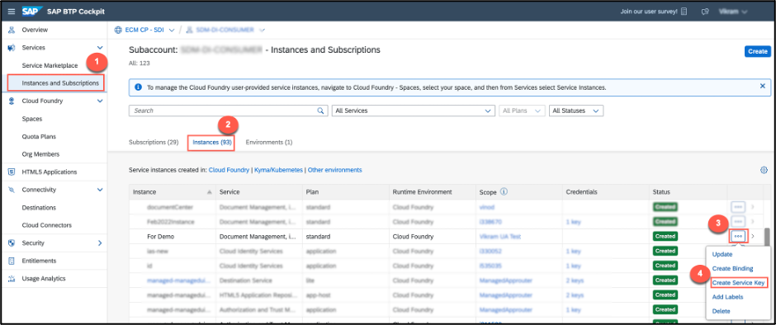Click the Create button
The width and height of the screenshot is (776, 325).
coord(757,51)
